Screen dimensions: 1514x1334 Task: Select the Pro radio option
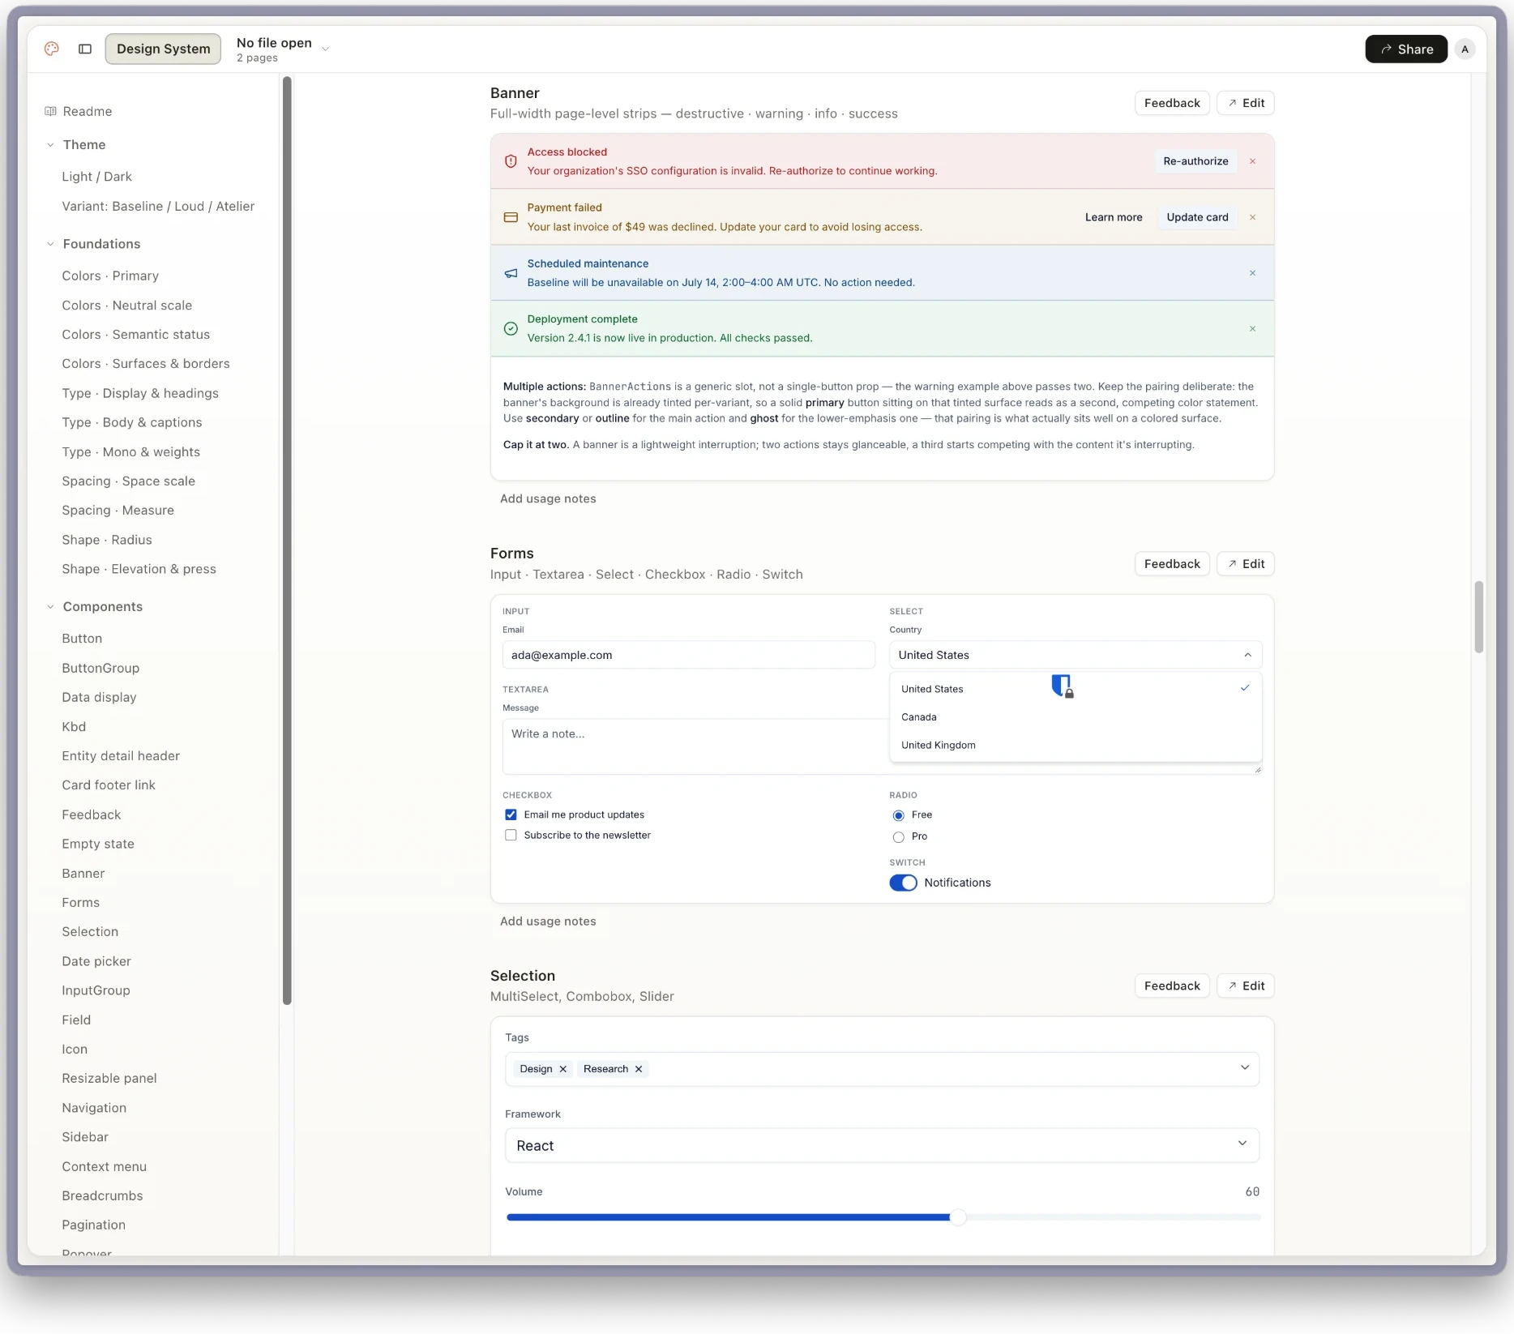tap(898, 836)
